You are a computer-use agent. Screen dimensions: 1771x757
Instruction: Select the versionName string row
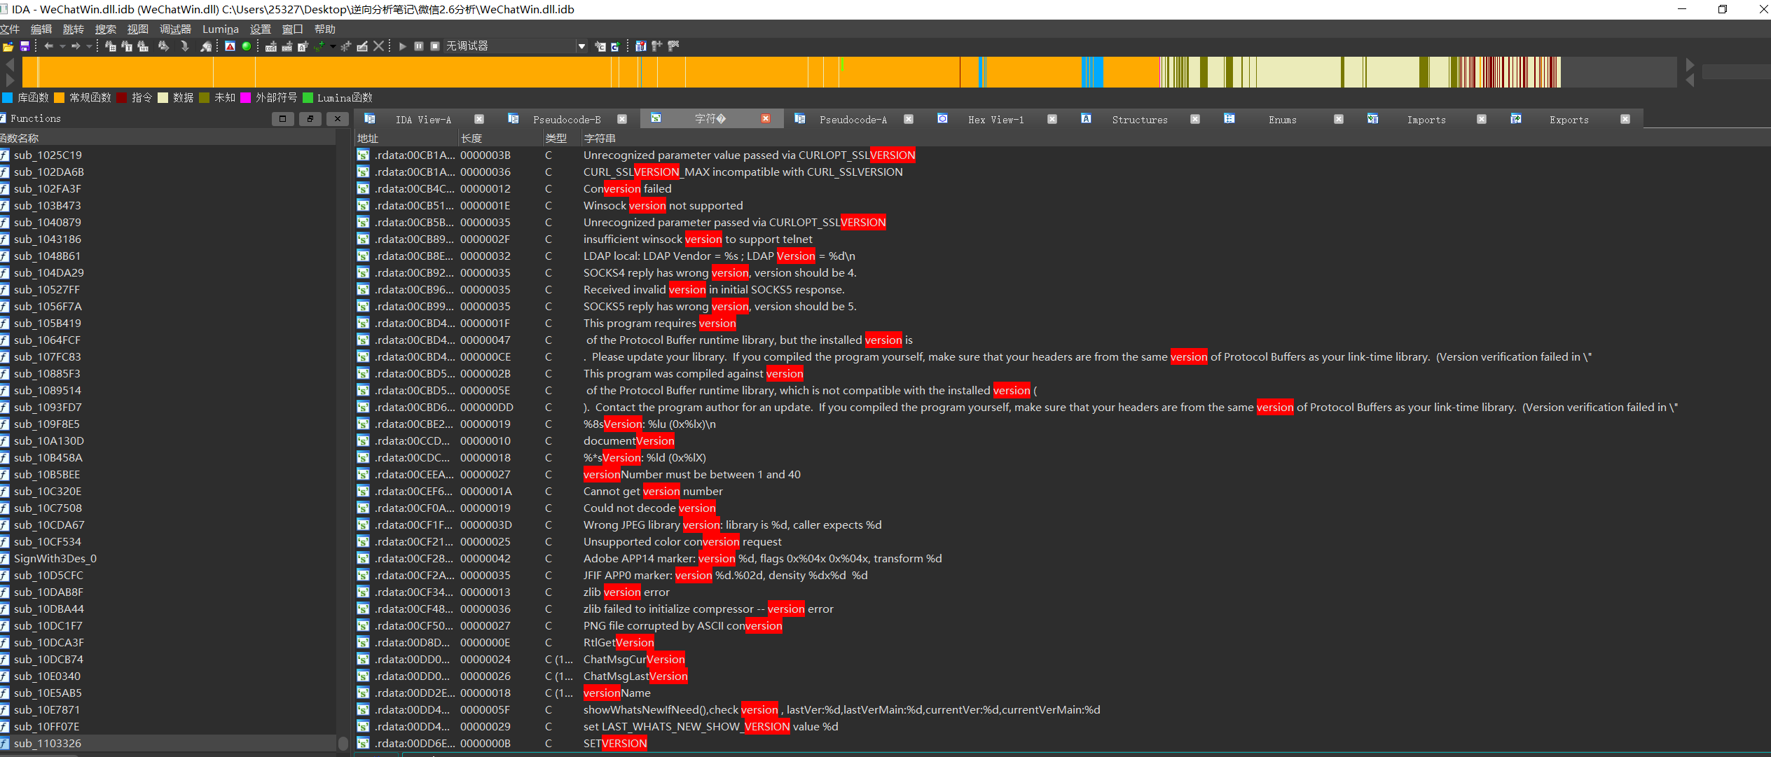(617, 693)
